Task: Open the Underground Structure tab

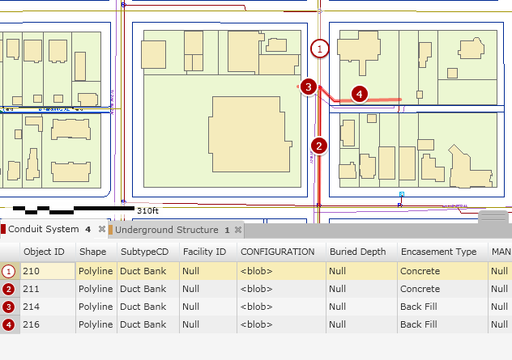Action: (166, 230)
